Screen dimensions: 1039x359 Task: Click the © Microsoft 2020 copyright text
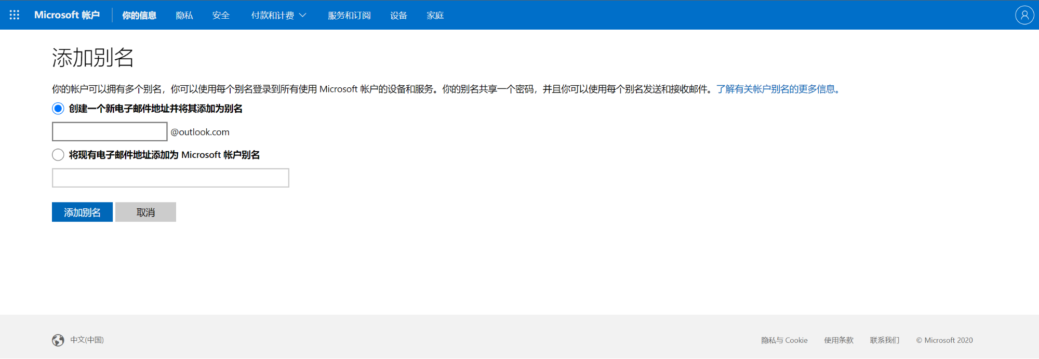pyautogui.click(x=944, y=340)
